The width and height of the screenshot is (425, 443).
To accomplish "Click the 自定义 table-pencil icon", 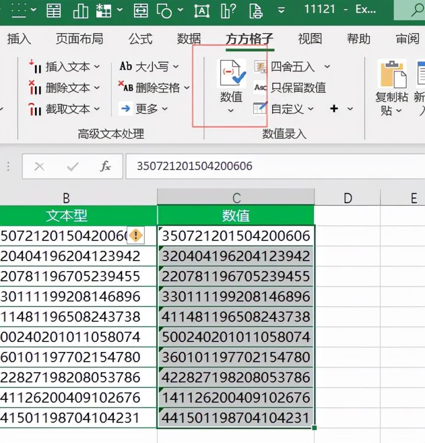I will pyautogui.click(x=260, y=108).
